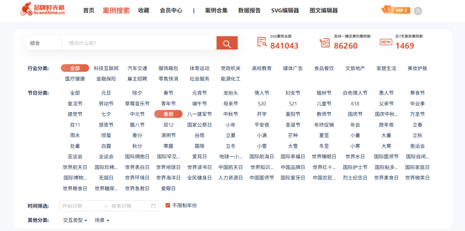Choose the 愚人节 holiday filter
The image size is (465, 231).
(386, 93)
